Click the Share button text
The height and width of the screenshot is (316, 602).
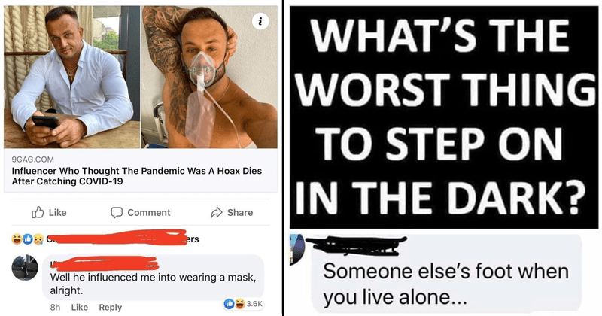[x=240, y=212]
